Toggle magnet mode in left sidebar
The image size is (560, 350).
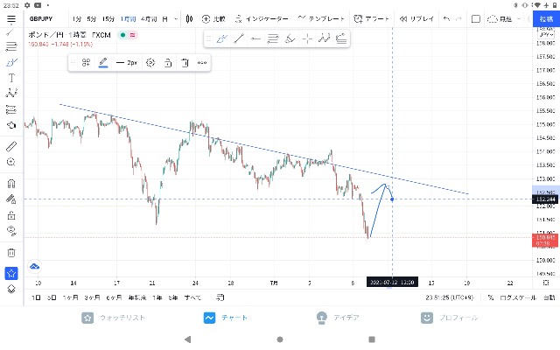(11, 184)
